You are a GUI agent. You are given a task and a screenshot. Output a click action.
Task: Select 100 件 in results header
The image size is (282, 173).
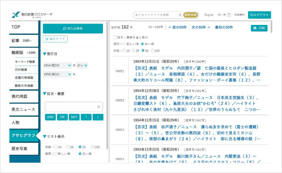pos(152,51)
